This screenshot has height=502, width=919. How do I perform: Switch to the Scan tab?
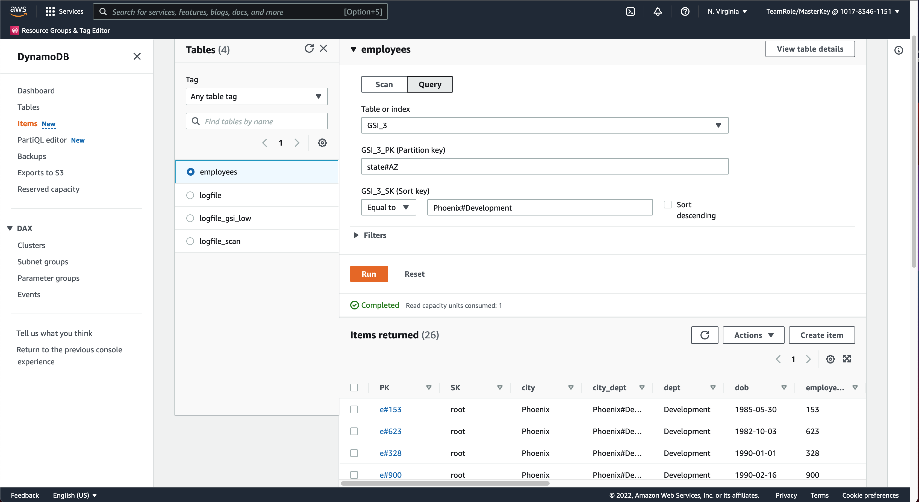(x=384, y=84)
